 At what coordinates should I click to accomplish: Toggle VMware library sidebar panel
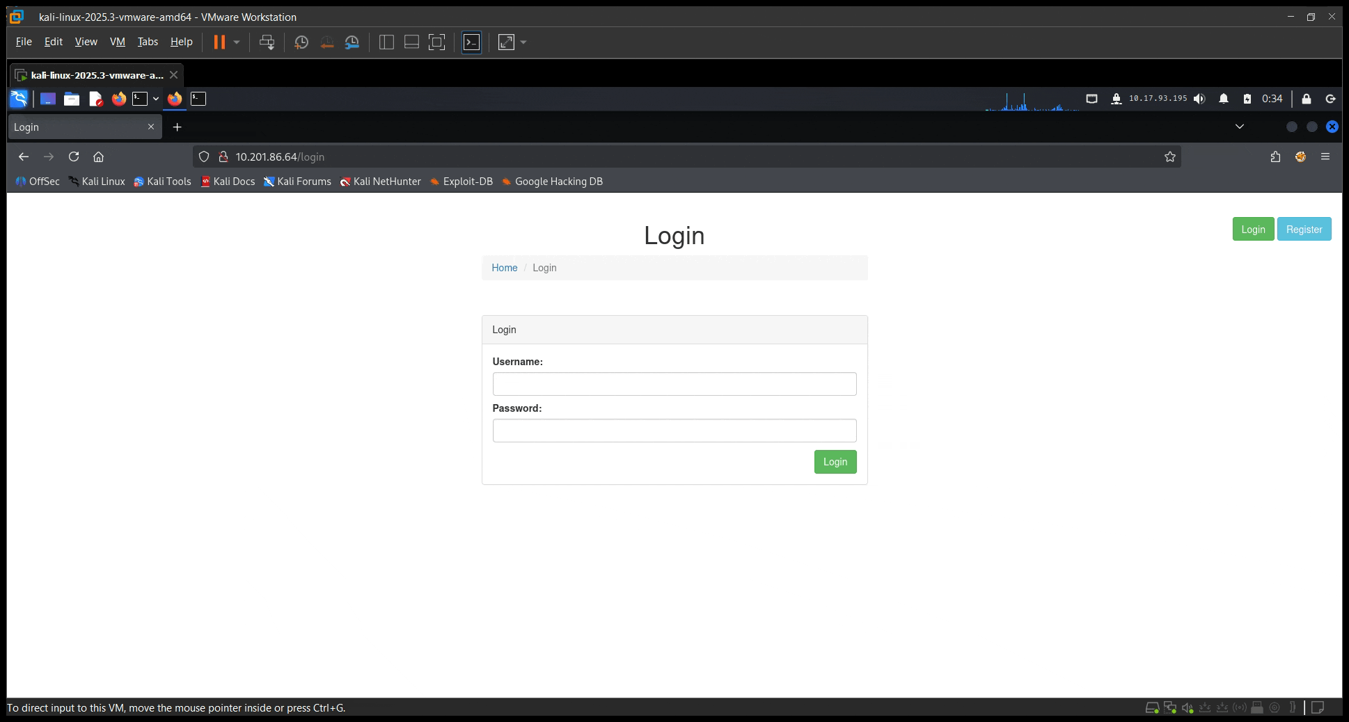click(x=386, y=42)
